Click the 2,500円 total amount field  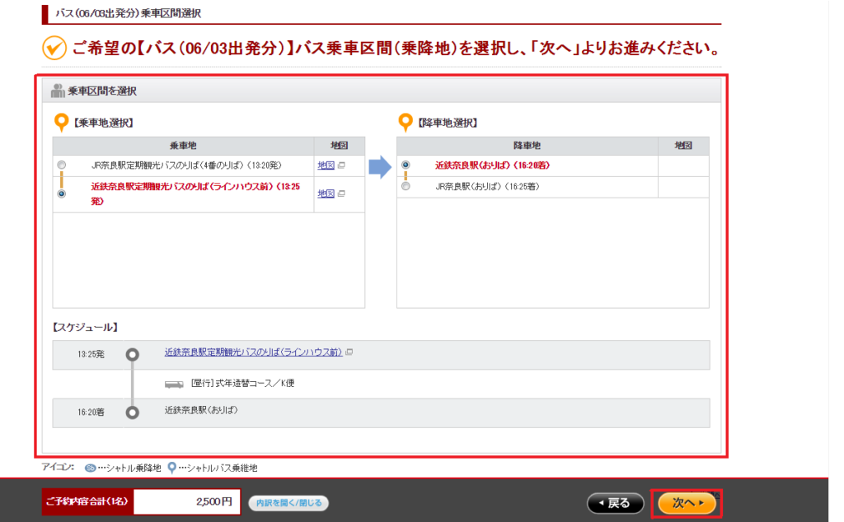point(187,501)
